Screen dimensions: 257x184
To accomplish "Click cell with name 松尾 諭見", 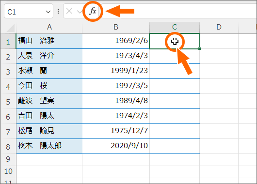I will [x=49, y=131].
